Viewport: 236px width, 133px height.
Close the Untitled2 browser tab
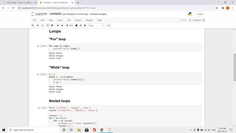(72, 3)
